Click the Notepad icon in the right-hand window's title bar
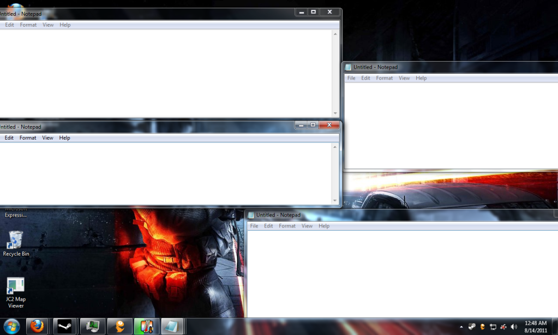 click(348, 67)
